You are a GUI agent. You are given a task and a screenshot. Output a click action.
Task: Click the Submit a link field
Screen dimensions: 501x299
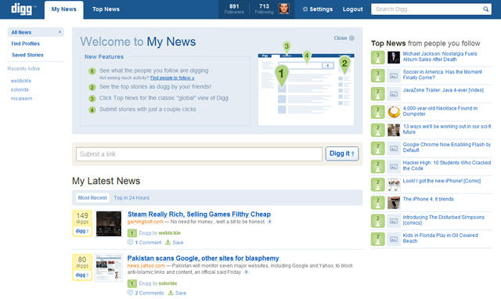(x=199, y=154)
